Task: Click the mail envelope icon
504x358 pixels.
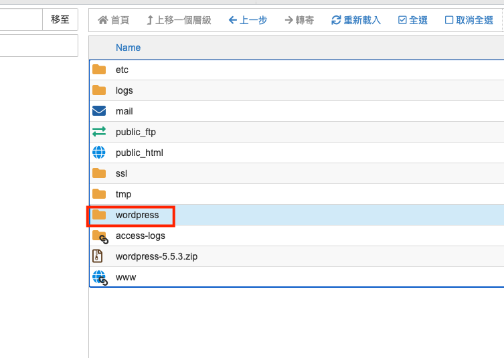Action: [x=99, y=111]
